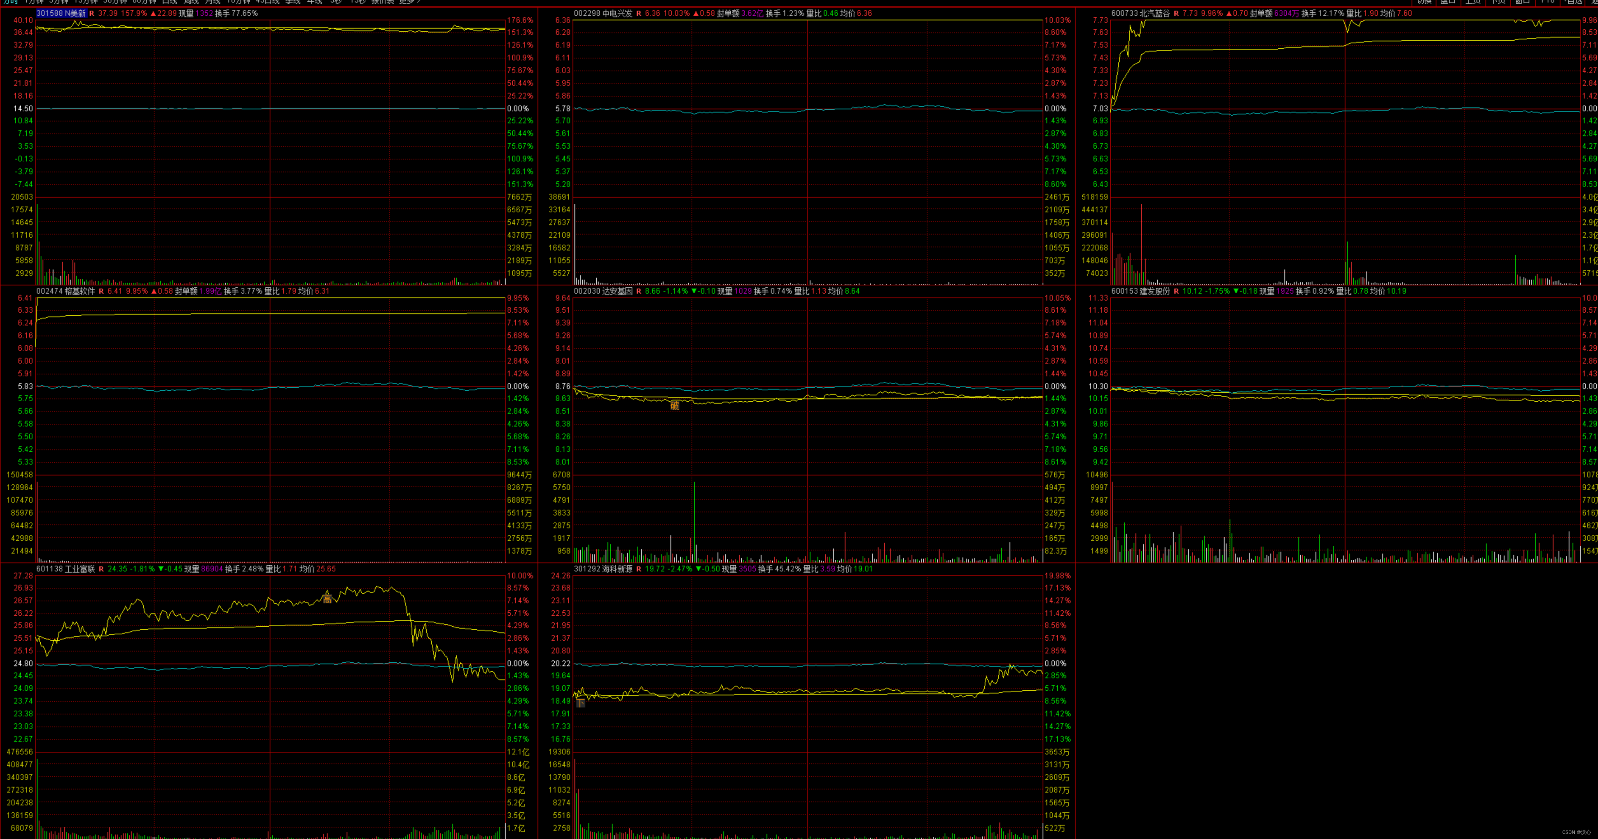Click 14.50 baseline price on N美新 axis
Viewport: 1598px width, 839px height.
pyautogui.click(x=24, y=108)
